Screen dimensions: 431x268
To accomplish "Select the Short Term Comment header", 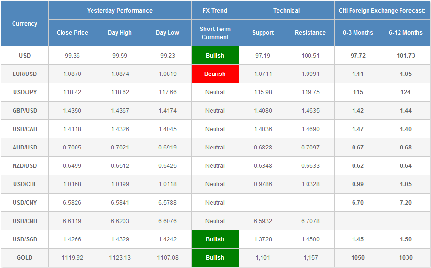I will (x=215, y=33).
